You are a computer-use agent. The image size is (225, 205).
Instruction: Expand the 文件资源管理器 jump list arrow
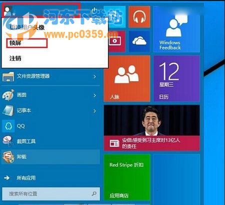pos(94,76)
